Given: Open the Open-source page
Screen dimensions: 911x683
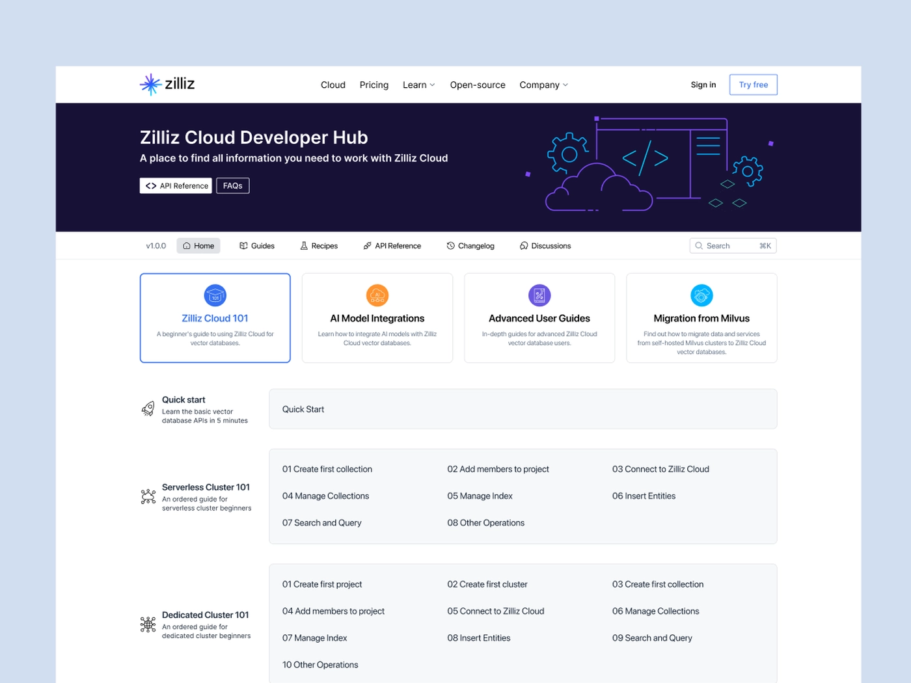Looking at the screenshot, I should pos(478,85).
